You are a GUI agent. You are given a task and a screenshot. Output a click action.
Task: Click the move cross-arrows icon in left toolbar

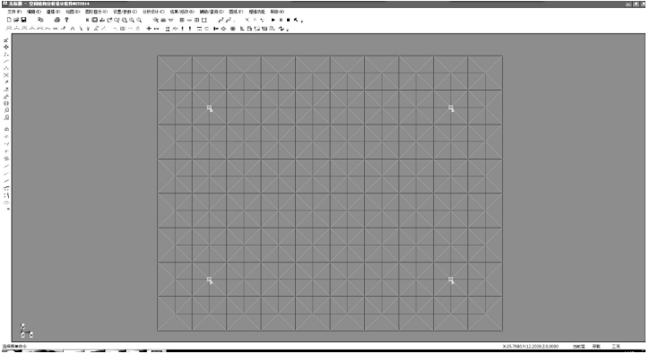click(x=6, y=47)
